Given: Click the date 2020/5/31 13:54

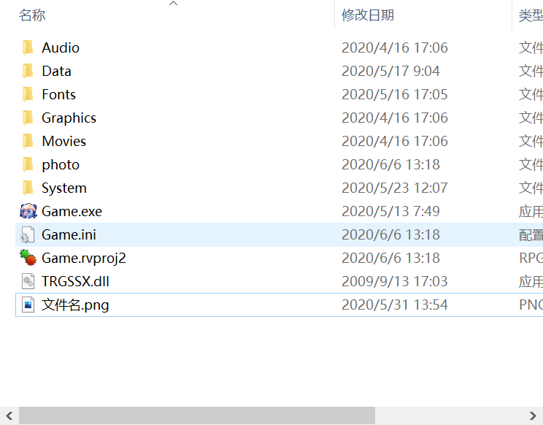Looking at the screenshot, I should tap(395, 305).
